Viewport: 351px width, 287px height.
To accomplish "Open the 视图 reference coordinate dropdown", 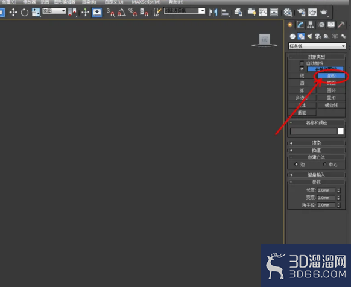I will pyautogui.click(x=54, y=11).
